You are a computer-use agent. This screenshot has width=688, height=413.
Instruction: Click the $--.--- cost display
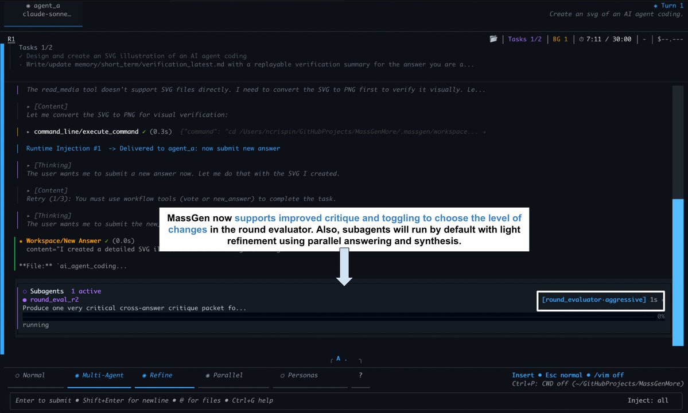pyautogui.click(x=670, y=40)
